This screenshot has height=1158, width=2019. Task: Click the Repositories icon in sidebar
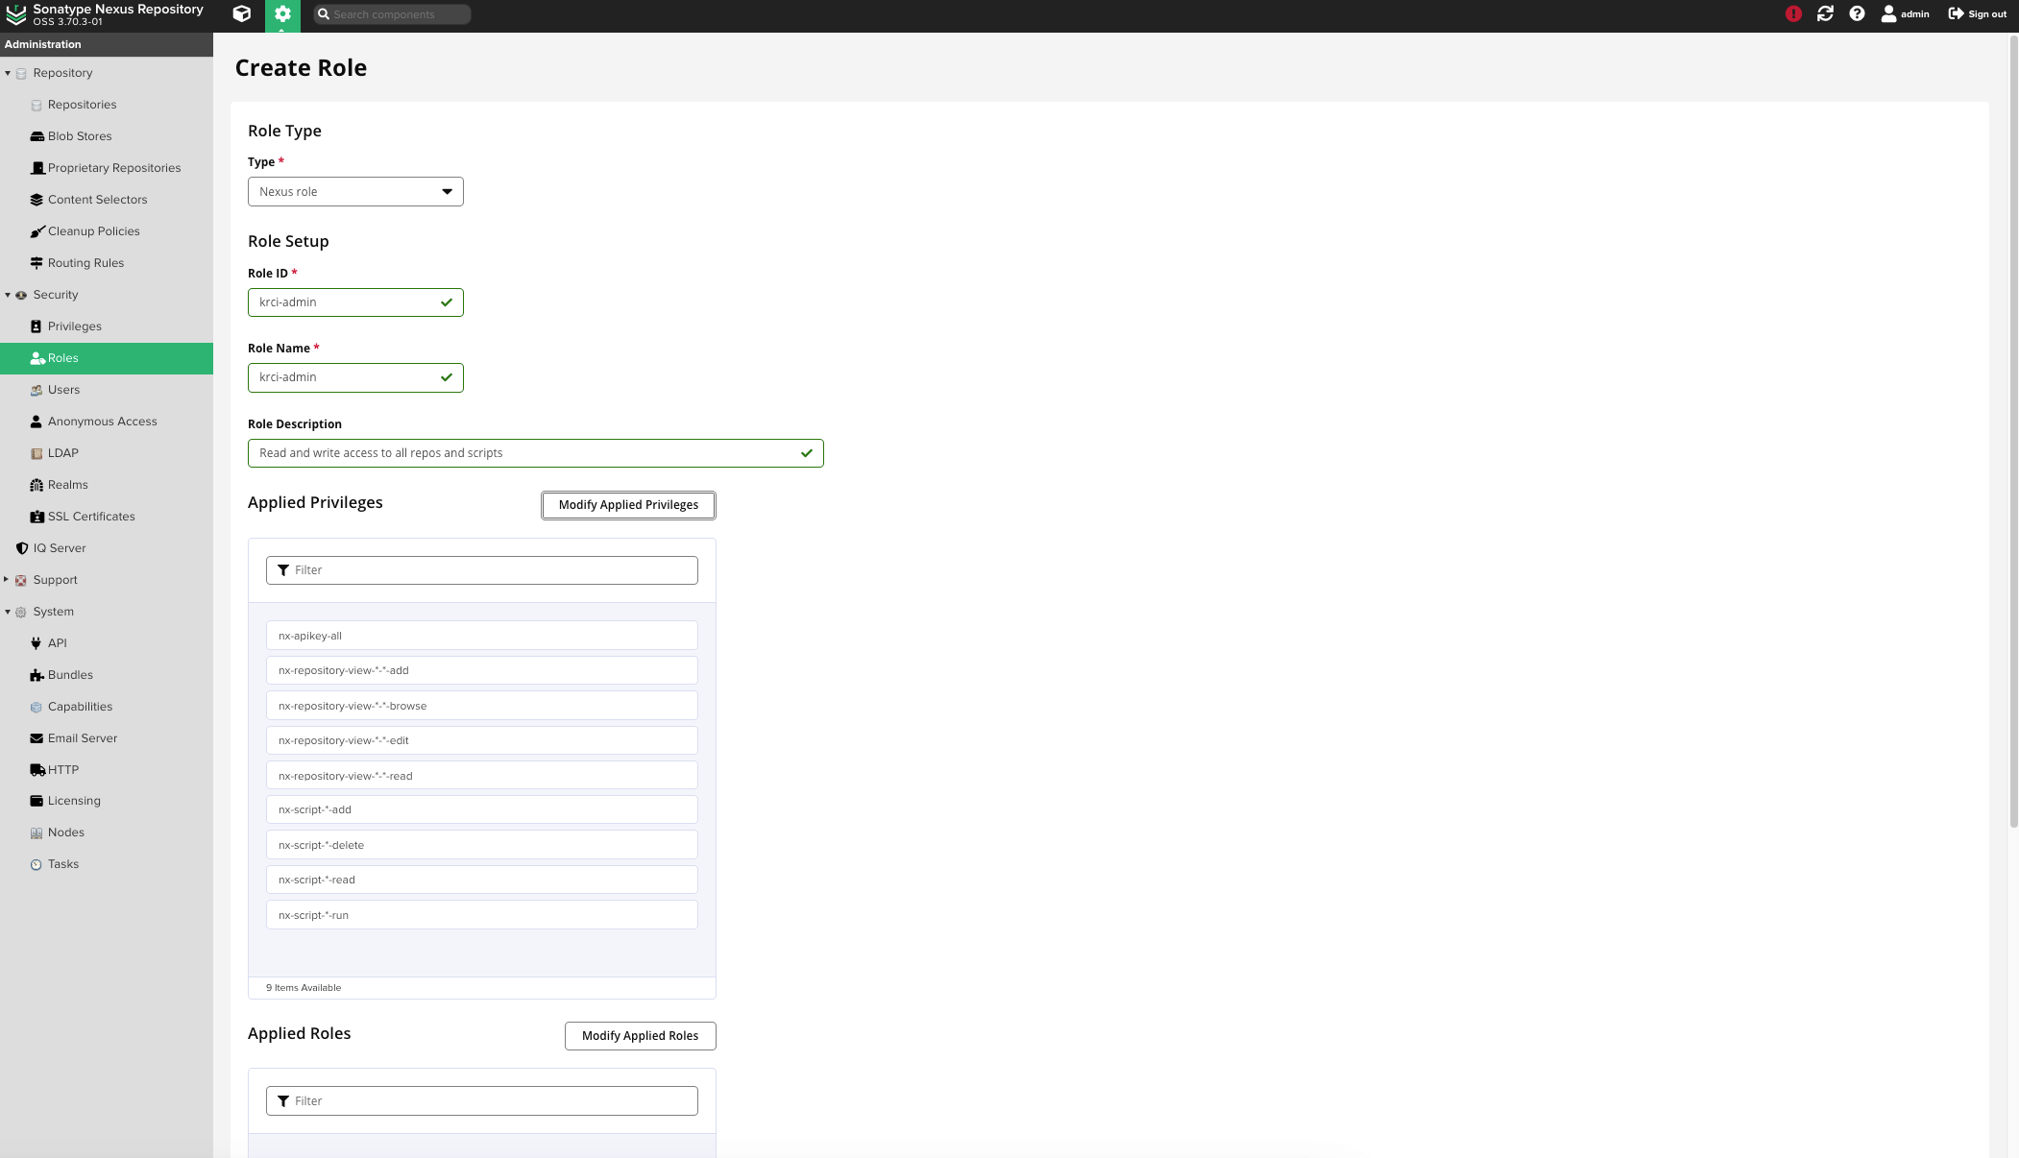[37, 104]
